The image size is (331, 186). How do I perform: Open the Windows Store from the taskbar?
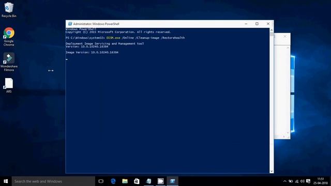(137, 181)
